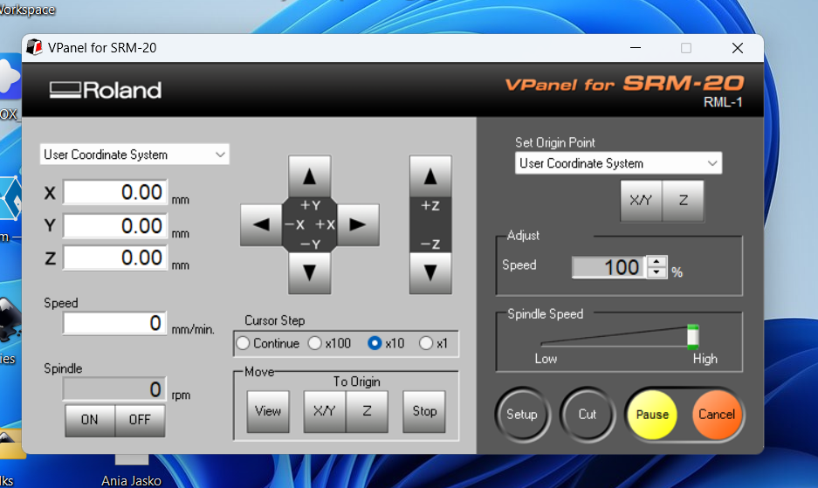
Task: Increase the Adjust Speed percentage with the up spinner
Action: (x=656, y=262)
